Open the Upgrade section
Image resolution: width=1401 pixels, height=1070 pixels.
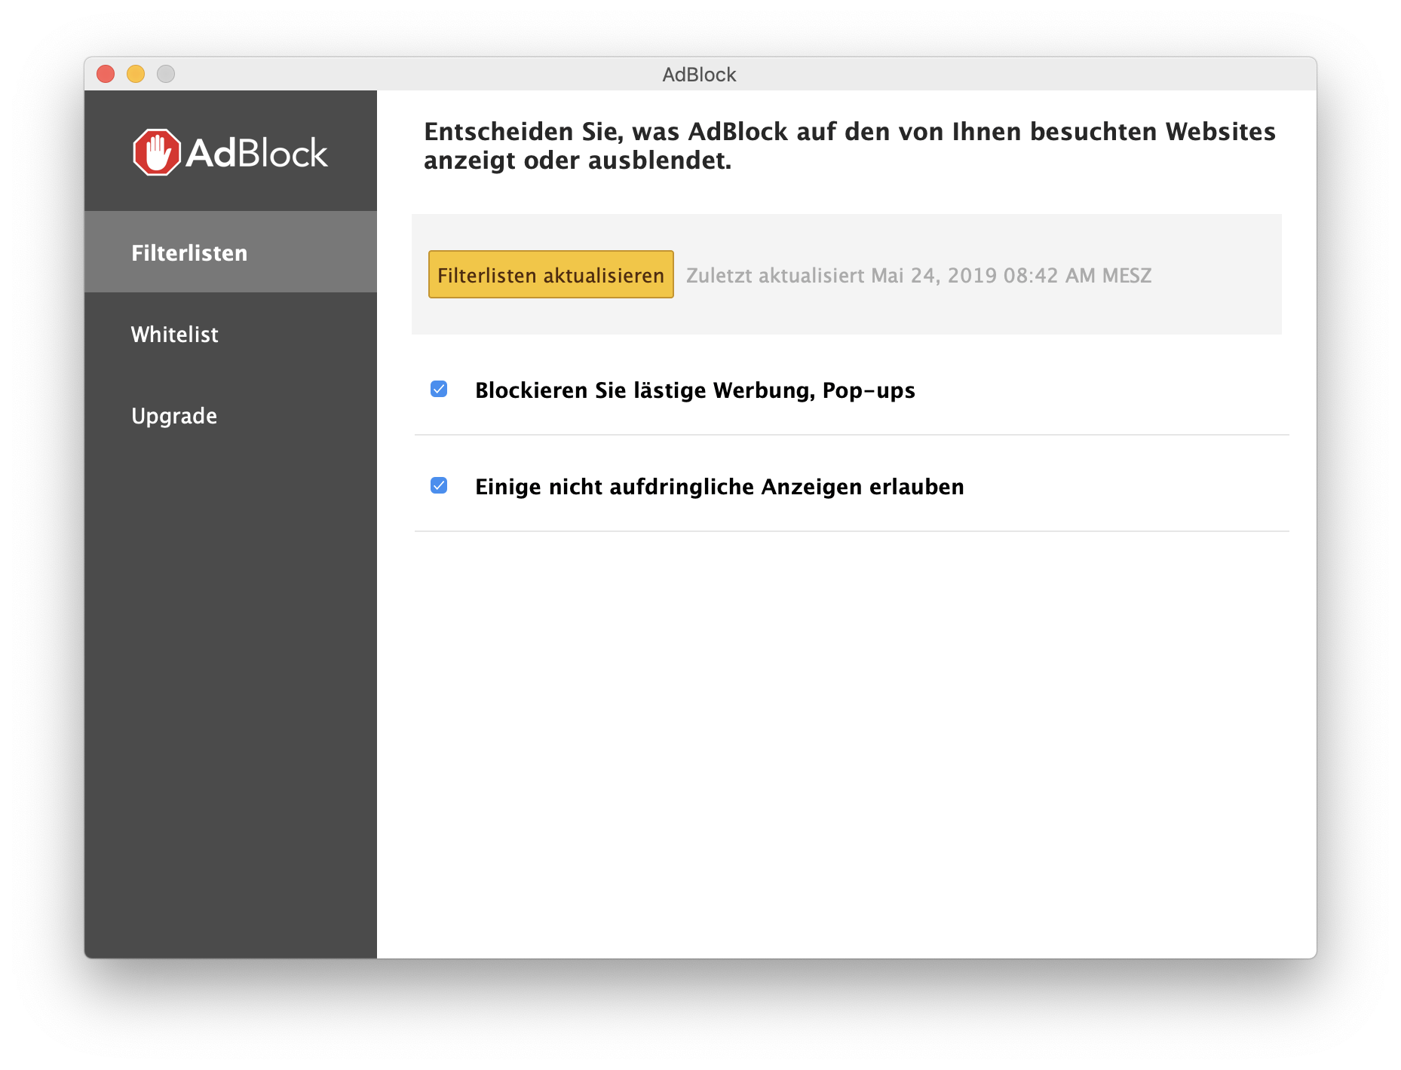231,415
